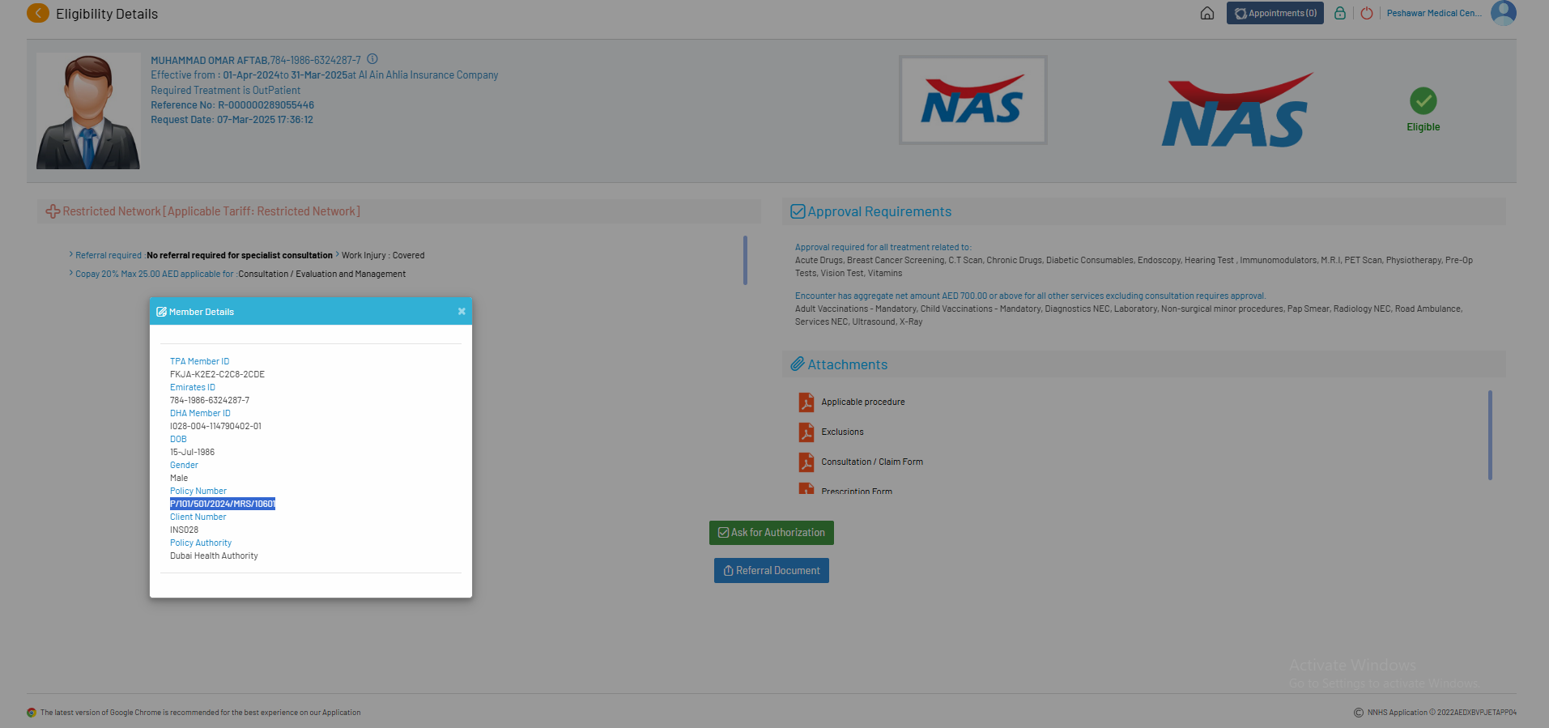Click the NNHS Application copyright text

coord(1442,713)
